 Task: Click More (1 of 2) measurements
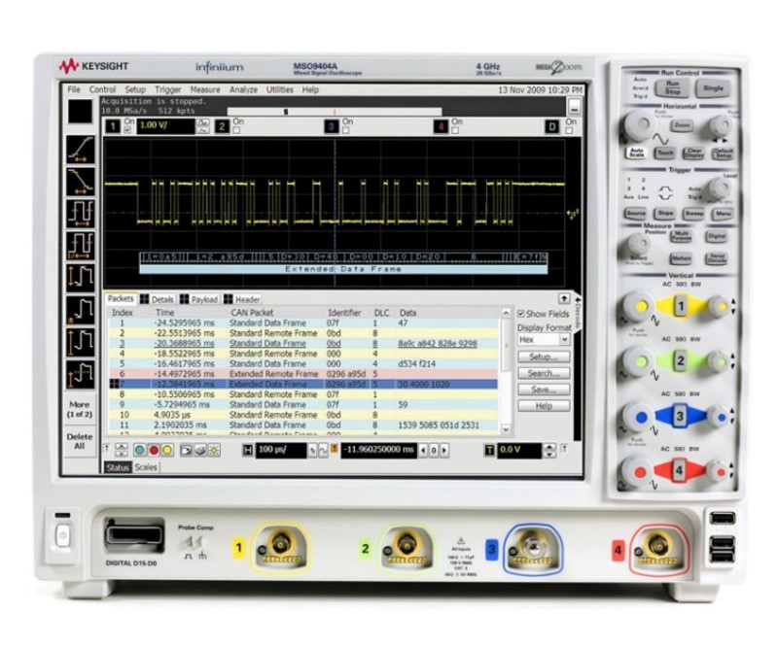point(80,409)
